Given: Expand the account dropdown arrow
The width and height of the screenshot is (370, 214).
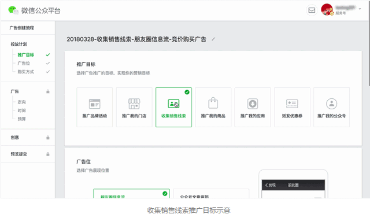Looking at the screenshot, I should tap(360, 9).
